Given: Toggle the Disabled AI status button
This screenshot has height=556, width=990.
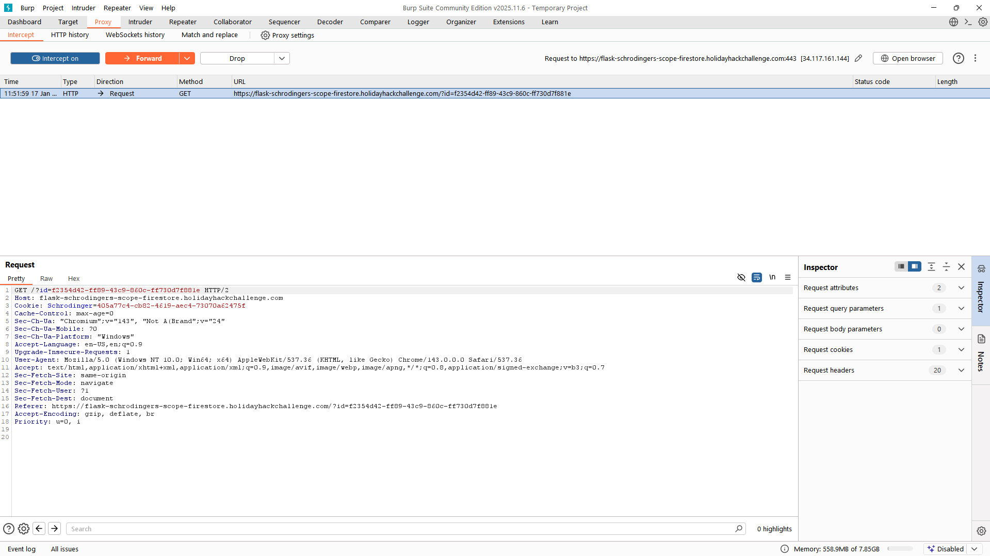Looking at the screenshot, I should [946, 549].
